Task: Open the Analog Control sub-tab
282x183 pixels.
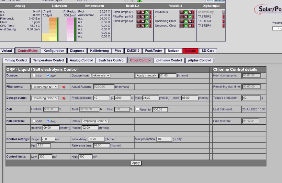Action: [81, 60]
